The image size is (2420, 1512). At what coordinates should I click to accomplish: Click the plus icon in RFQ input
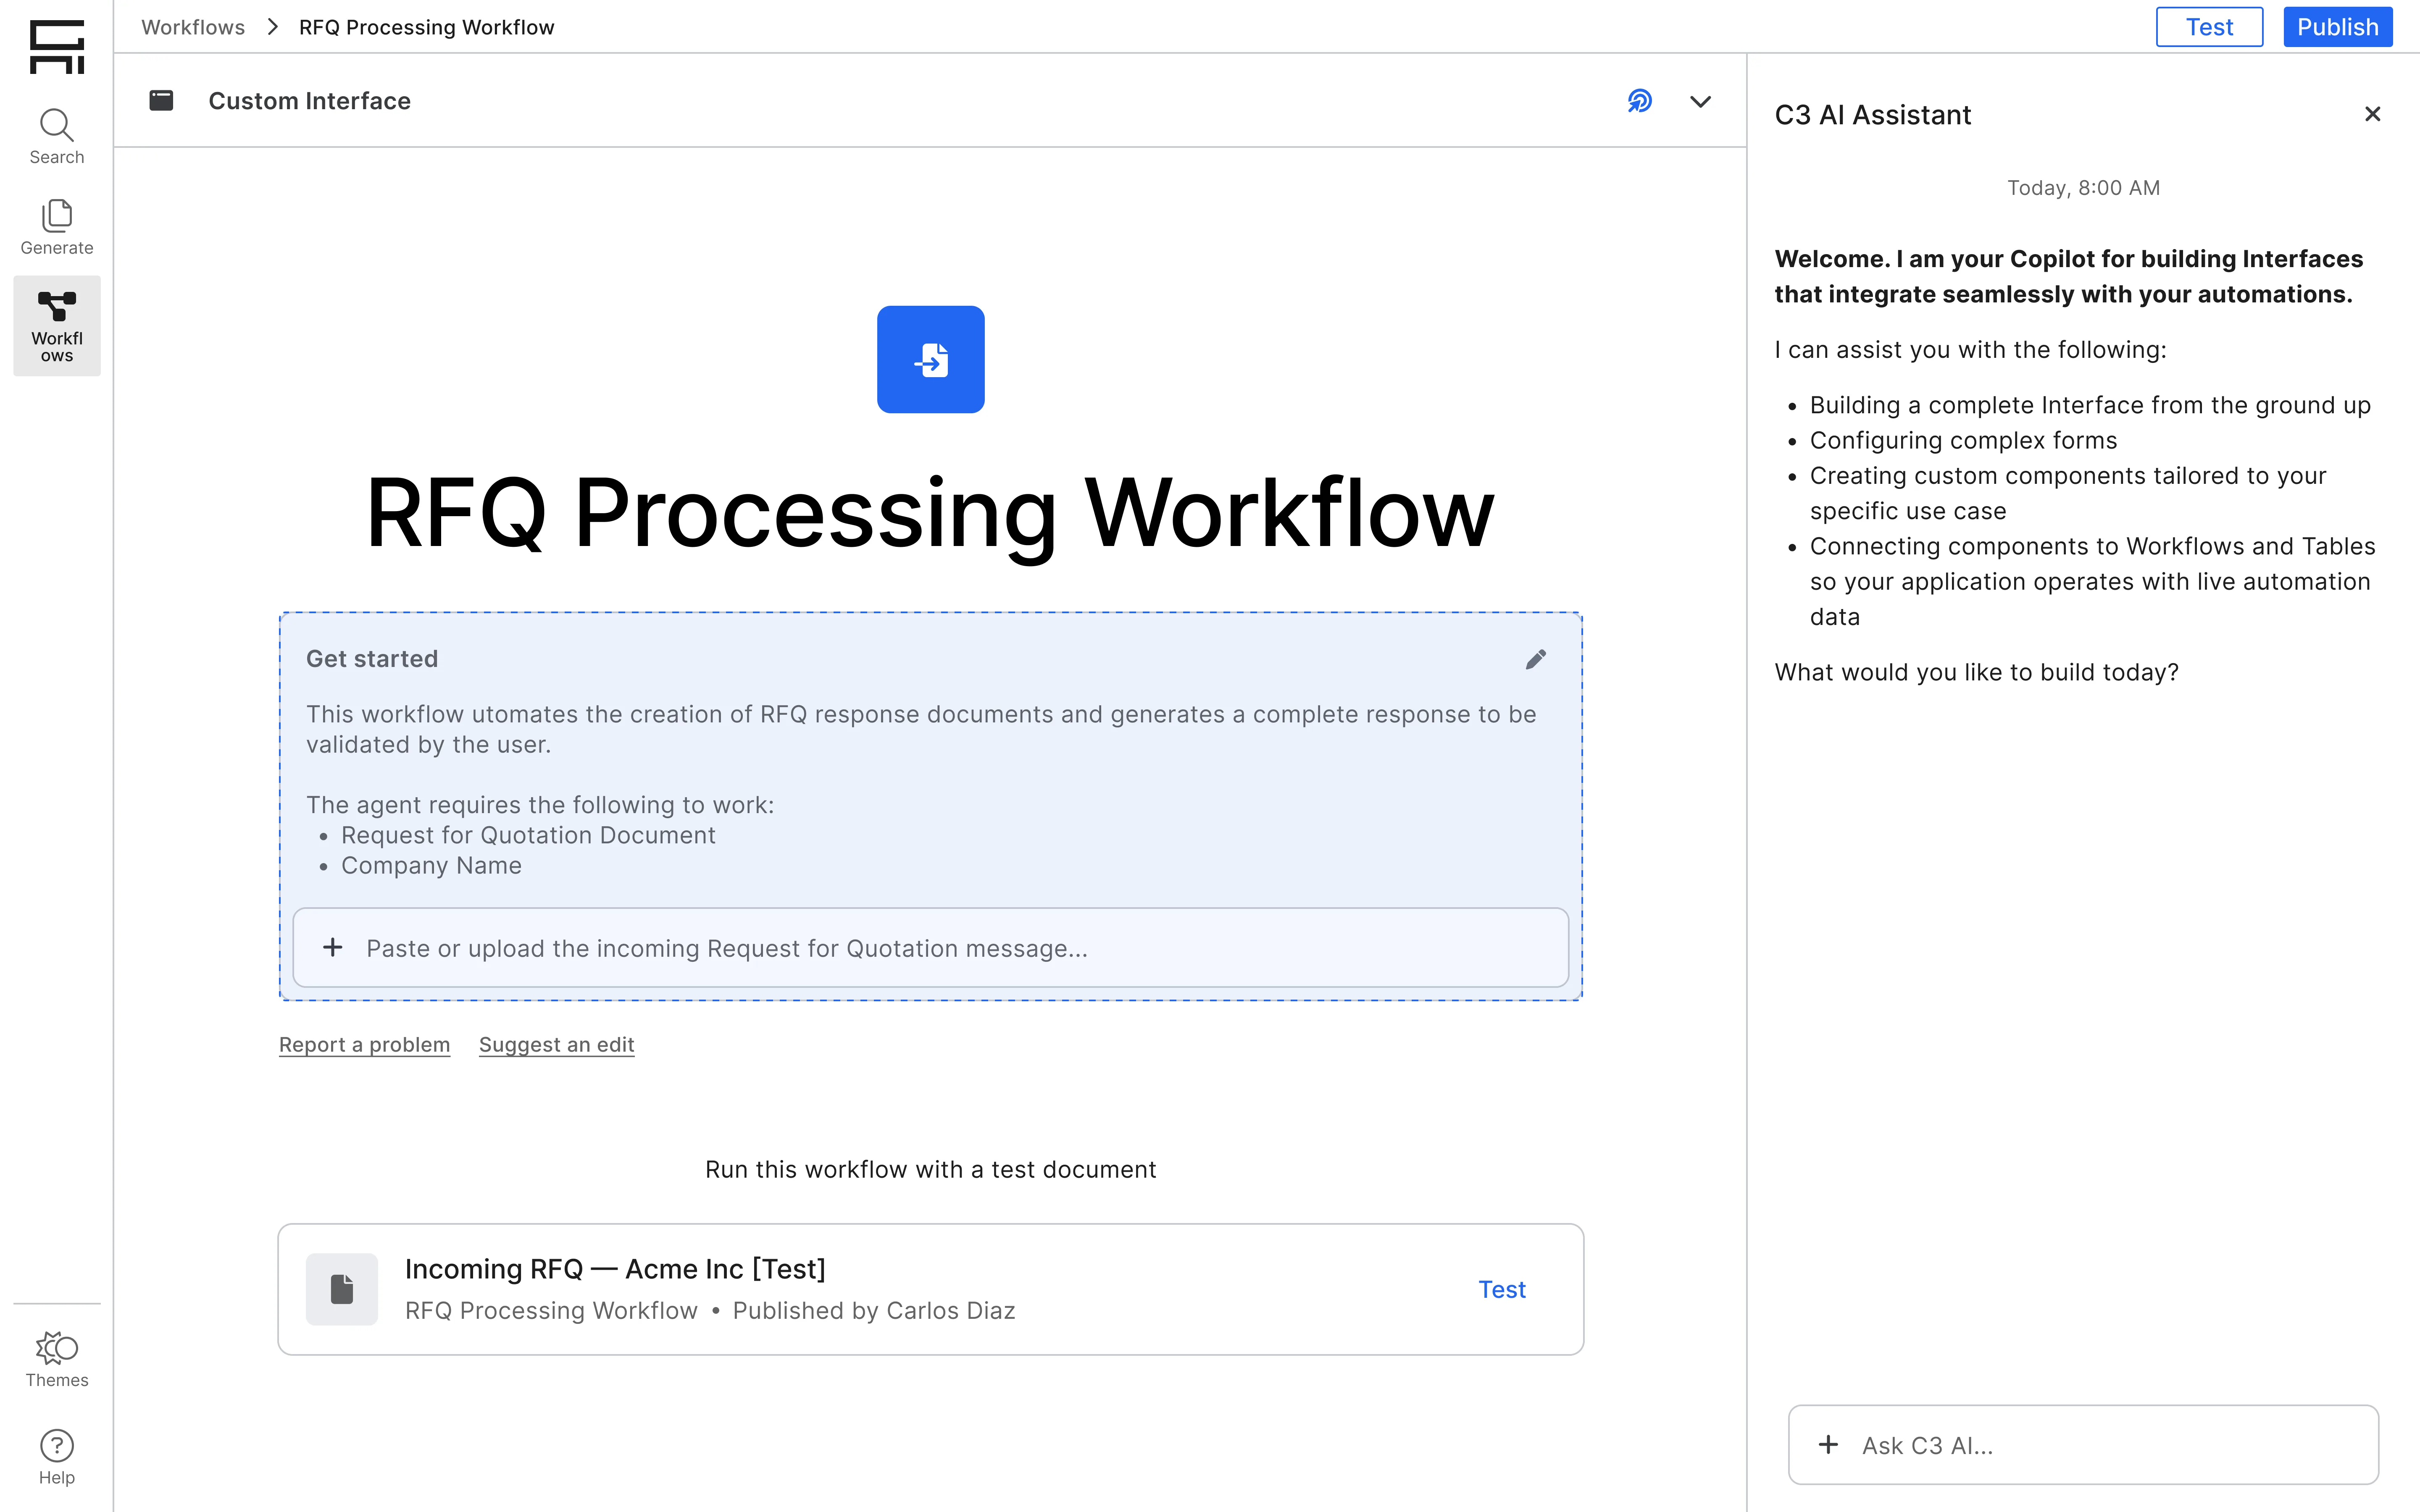pos(333,947)
